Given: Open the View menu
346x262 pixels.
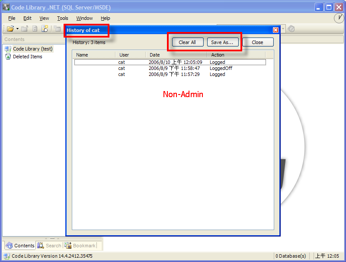Looking at the screenshot, I should pyautogui.click(x=44, y=18).
